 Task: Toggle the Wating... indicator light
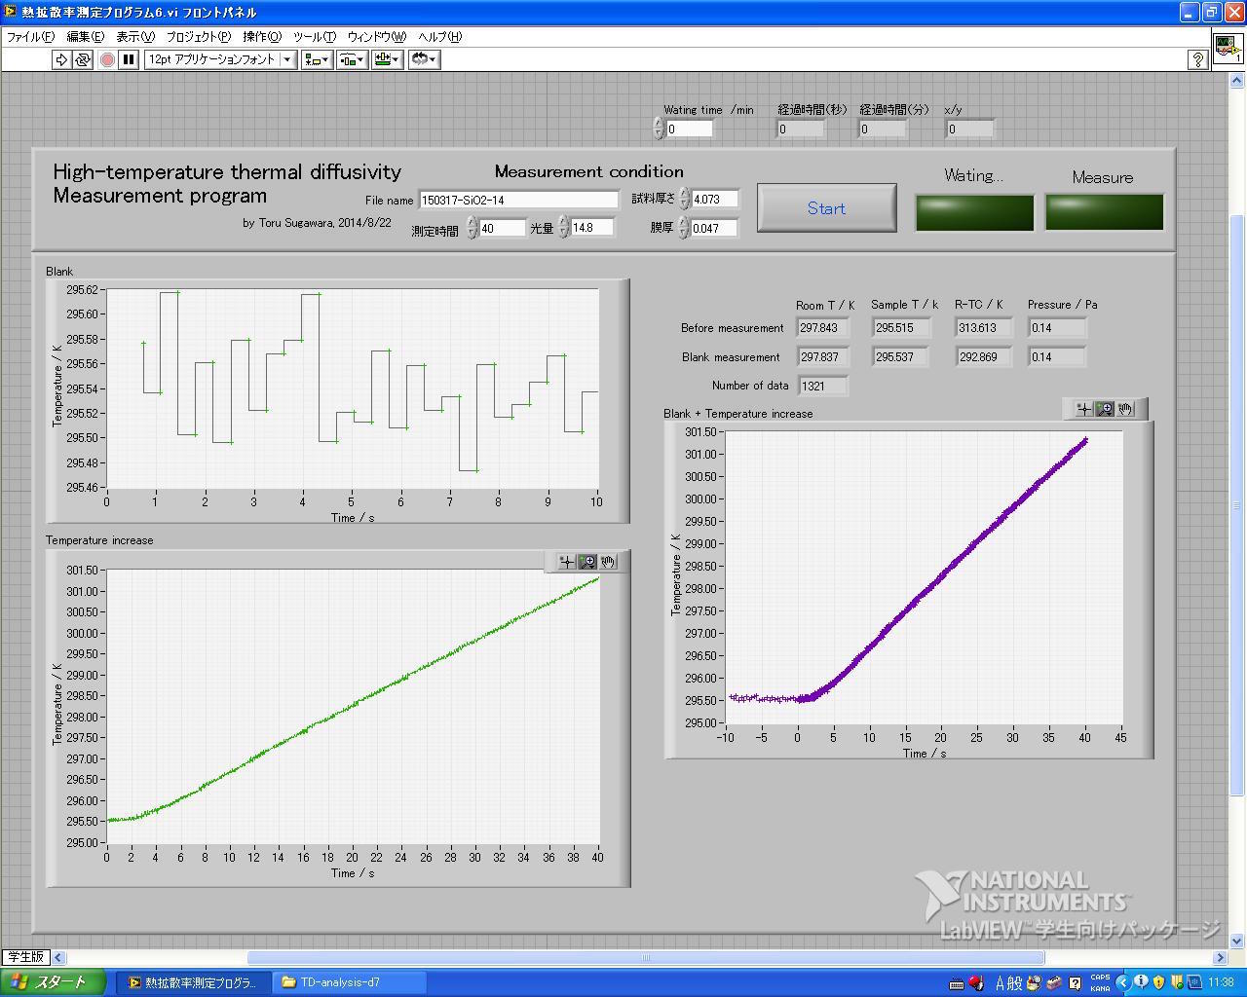973,212
